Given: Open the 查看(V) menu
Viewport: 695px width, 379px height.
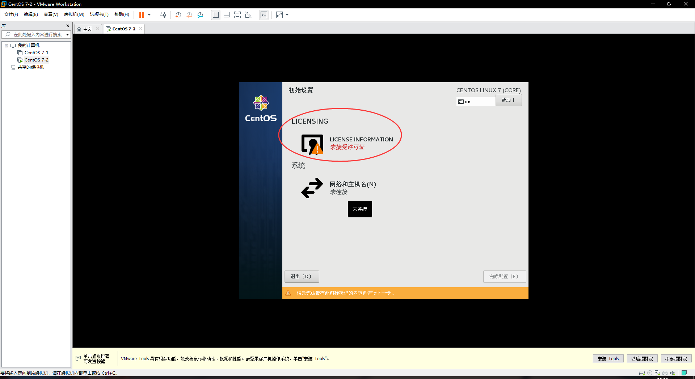Looking at the screenshot, I should pos(51,14).
